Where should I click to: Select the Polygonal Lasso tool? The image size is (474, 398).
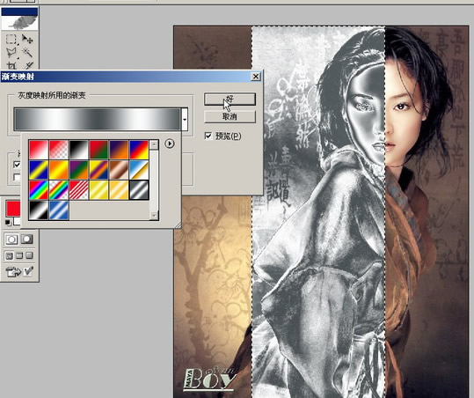click(x=11, y=53)
